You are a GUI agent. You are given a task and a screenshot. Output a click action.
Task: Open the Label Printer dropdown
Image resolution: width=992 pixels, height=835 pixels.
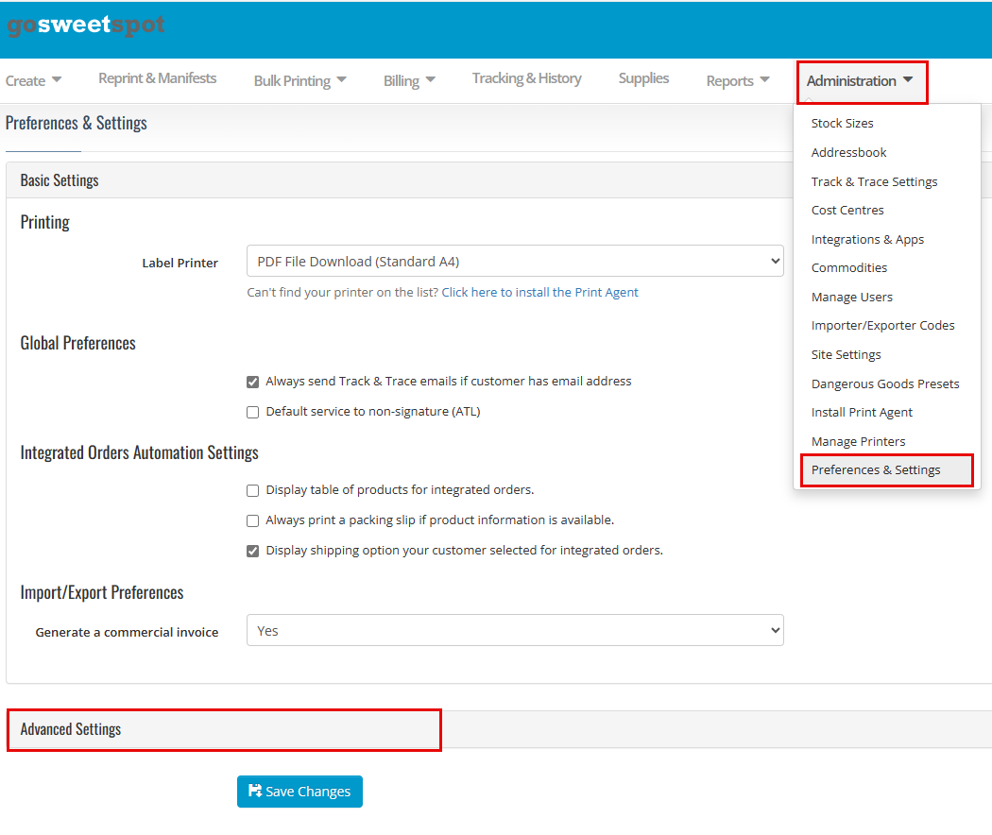515,262
